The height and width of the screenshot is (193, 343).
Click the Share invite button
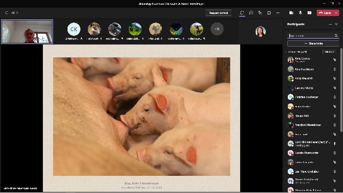313,43
